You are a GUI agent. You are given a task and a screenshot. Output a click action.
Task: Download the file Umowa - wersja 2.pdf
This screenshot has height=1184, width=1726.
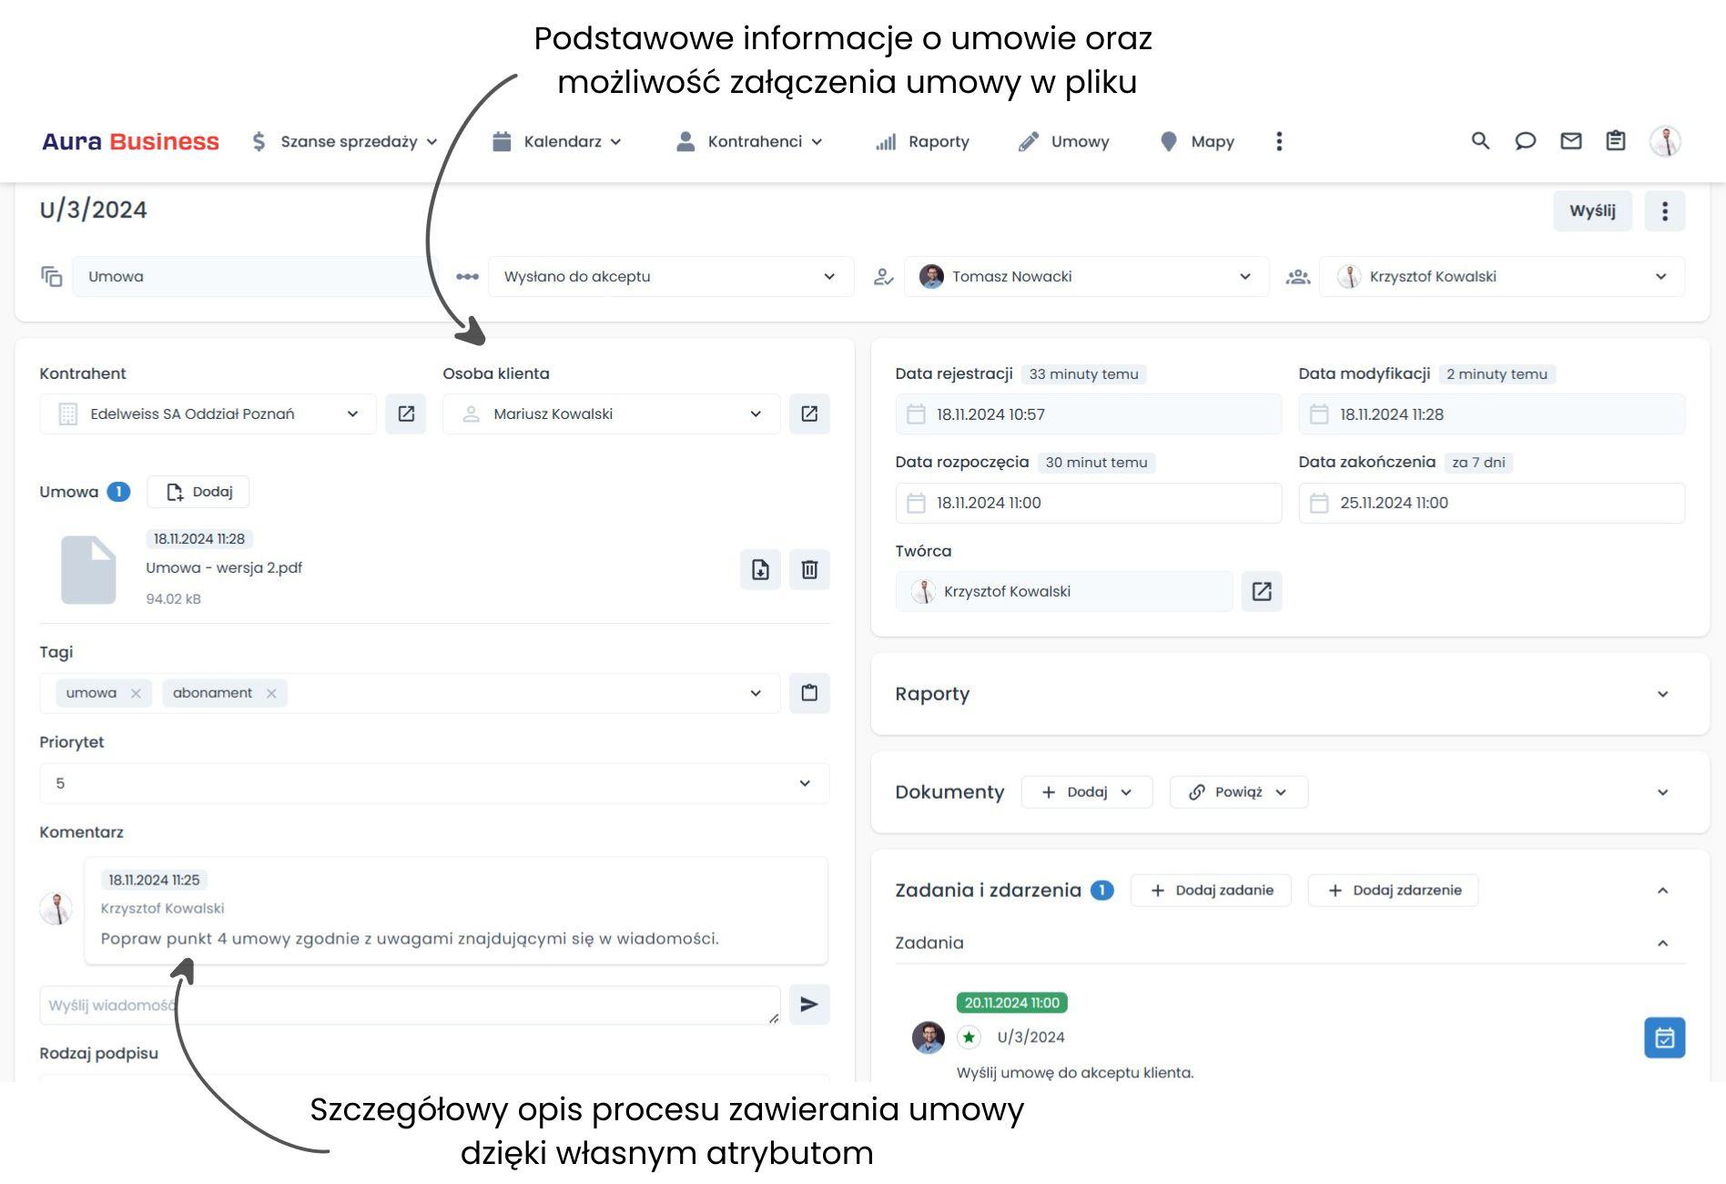point(760,569)
